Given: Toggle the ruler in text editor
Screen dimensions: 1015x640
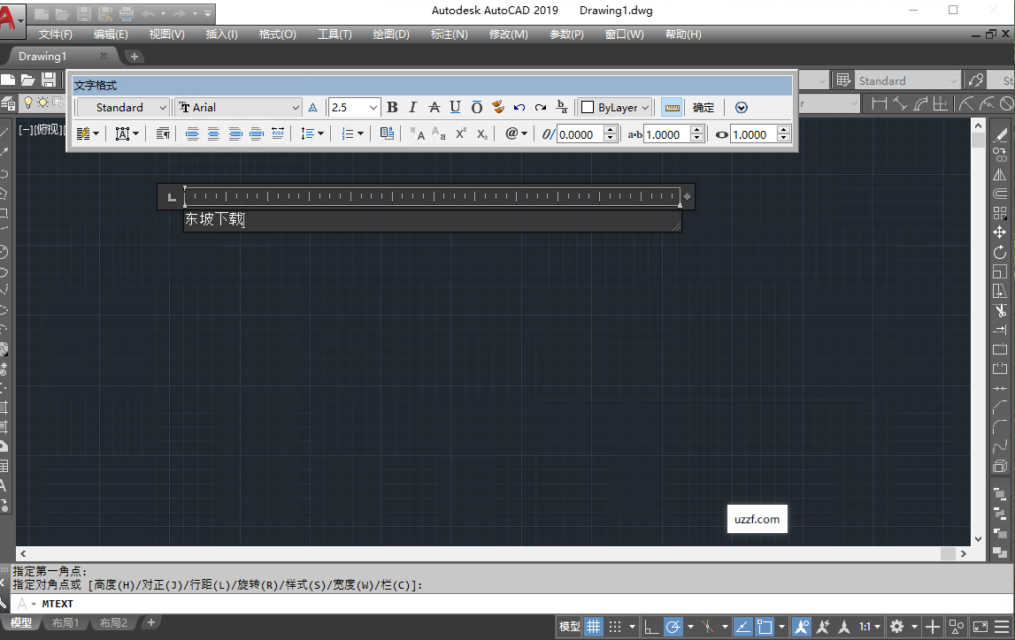Looking at the screenshot, I should (672, 107).
